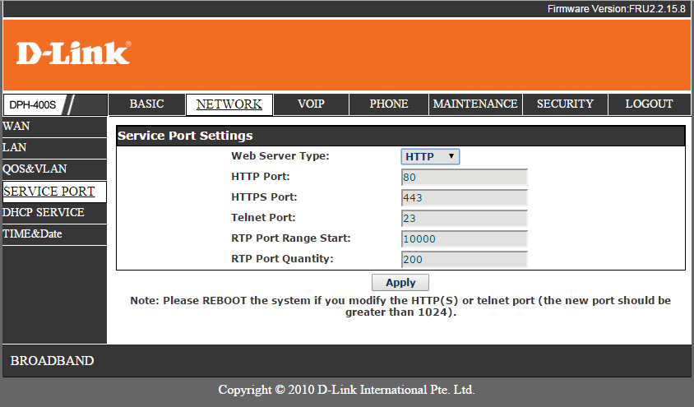
Task: Switch to the NETWORK tab
Action: [x=229, y=104]
